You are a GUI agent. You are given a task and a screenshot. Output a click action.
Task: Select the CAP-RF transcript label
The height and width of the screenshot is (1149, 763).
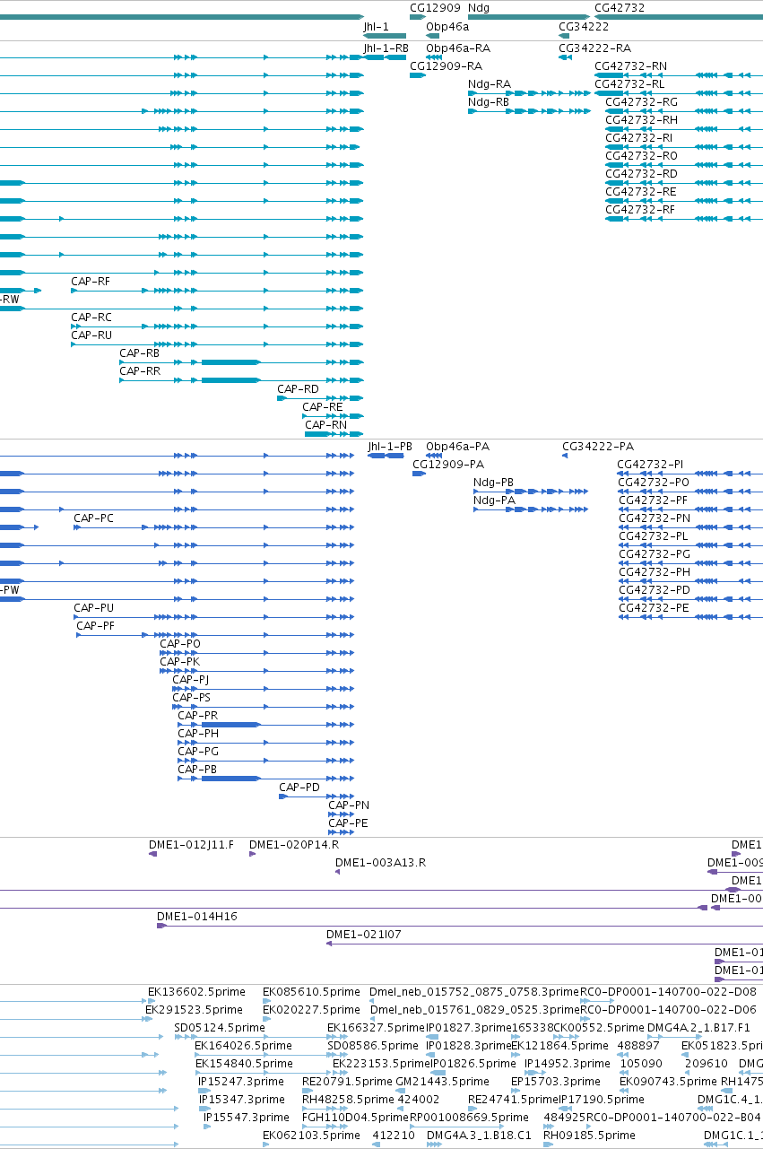coord(91,282)
